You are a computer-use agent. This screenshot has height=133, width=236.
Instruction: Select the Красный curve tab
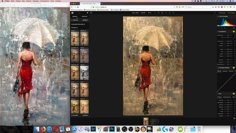coord(225,71)
